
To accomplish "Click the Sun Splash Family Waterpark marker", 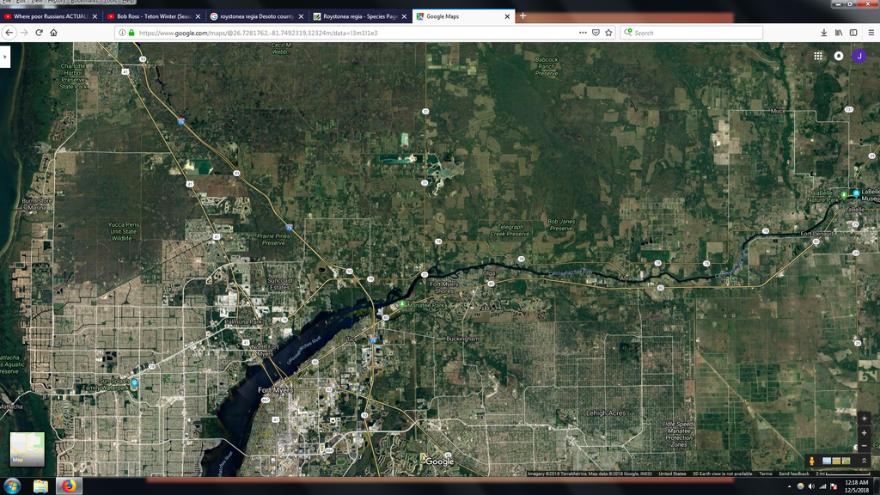I will [135, 382].
